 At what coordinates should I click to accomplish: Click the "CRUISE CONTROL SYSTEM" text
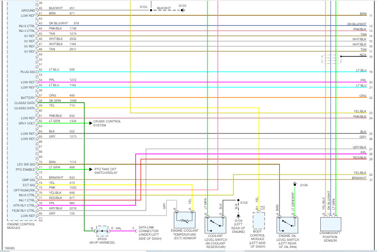coord(107,123)
